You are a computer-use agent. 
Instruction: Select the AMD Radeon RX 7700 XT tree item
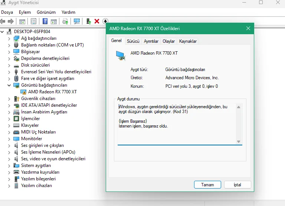coord(52,92)
